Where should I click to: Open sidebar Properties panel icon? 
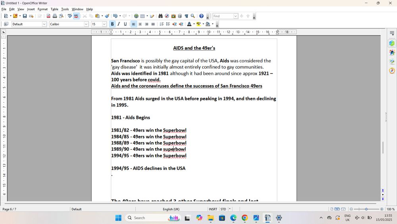point(392,43)
